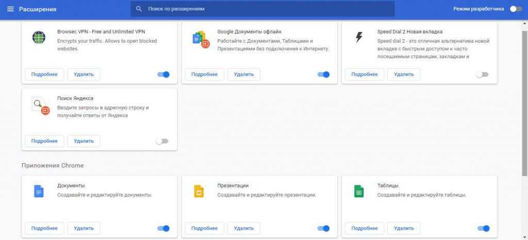Open Подробнее for Презентации app
This screenshot has width=528, height=240.
tap(204, 228)
